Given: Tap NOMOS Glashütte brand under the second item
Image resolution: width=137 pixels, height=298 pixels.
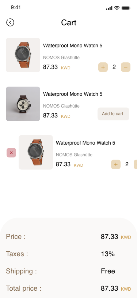Looking at the screenshot, I should coord(61,106).
